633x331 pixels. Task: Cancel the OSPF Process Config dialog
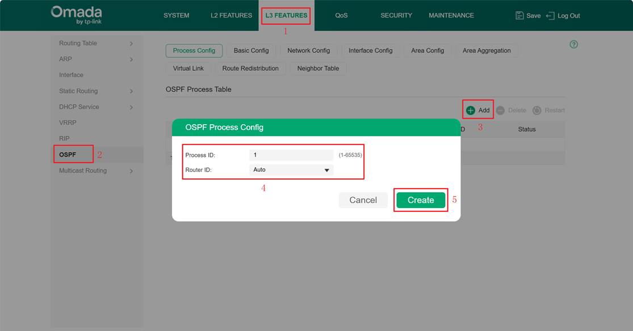point(363,200)
